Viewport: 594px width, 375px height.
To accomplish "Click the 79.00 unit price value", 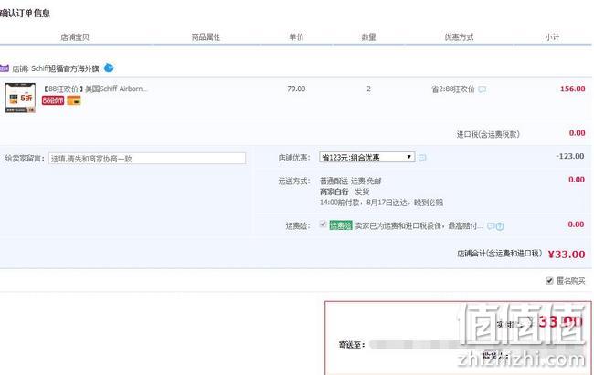I will 296,89.
